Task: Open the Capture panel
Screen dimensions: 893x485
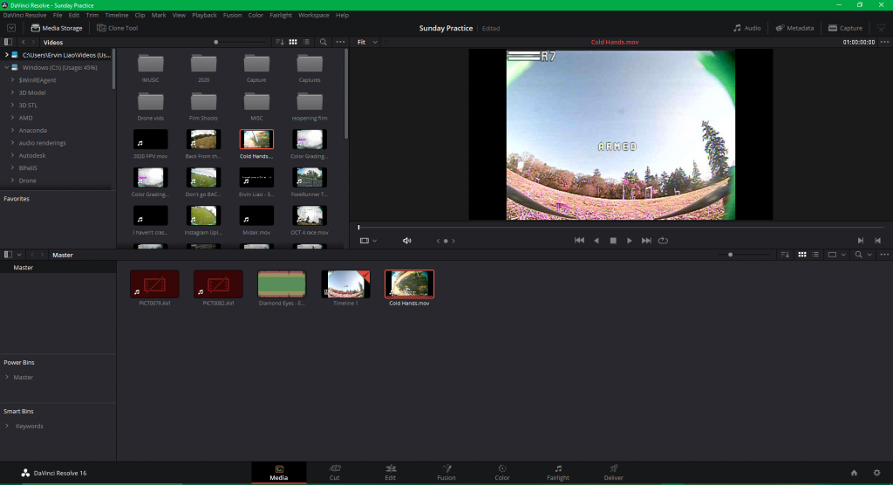Action: [x=845, y=28]
